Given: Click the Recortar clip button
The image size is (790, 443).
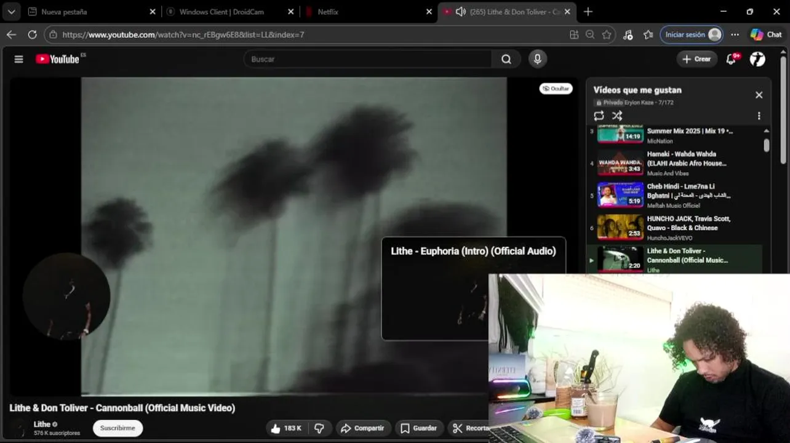Looking at the screenshot, I should coord(469,428).
